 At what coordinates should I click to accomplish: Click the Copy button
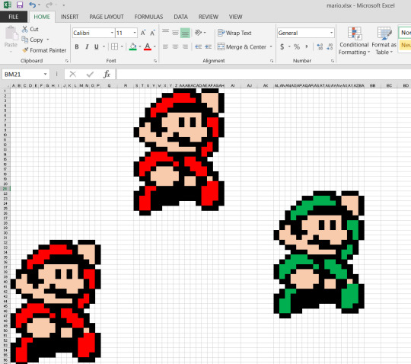(x=33, y=40)
